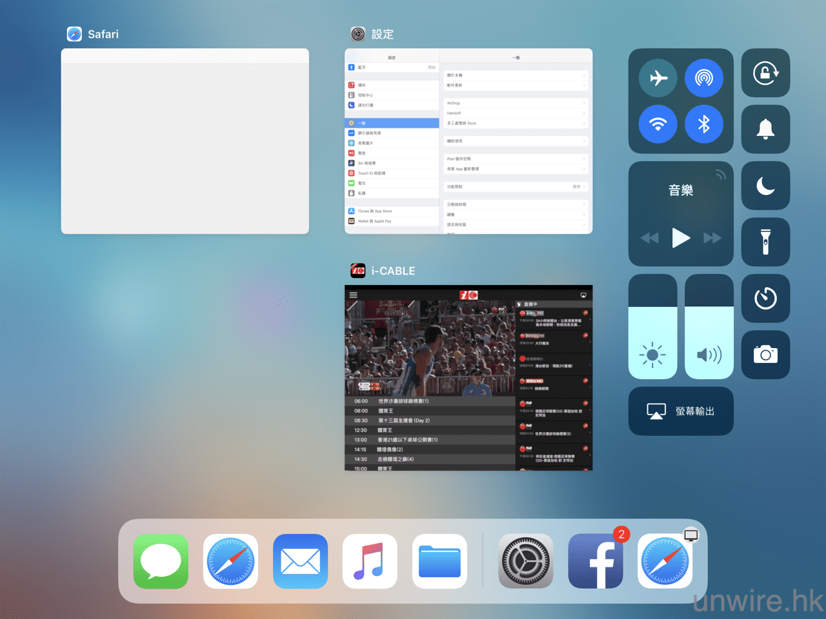Screen dimensions: 826x619
Task: Mute with the bell icon
Action: pyautogui.click(x=765, y=129)
